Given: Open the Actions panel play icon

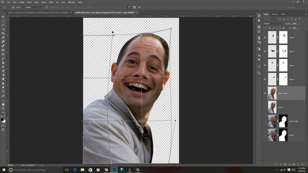Looking at the screenshot, I should 259,20.
